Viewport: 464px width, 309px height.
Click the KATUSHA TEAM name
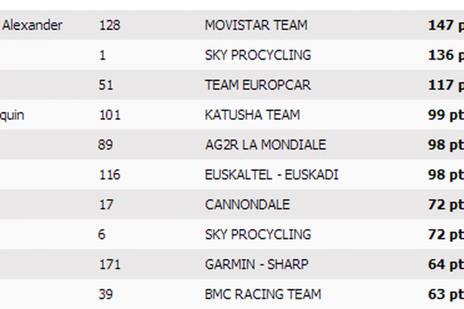point(252,115)
